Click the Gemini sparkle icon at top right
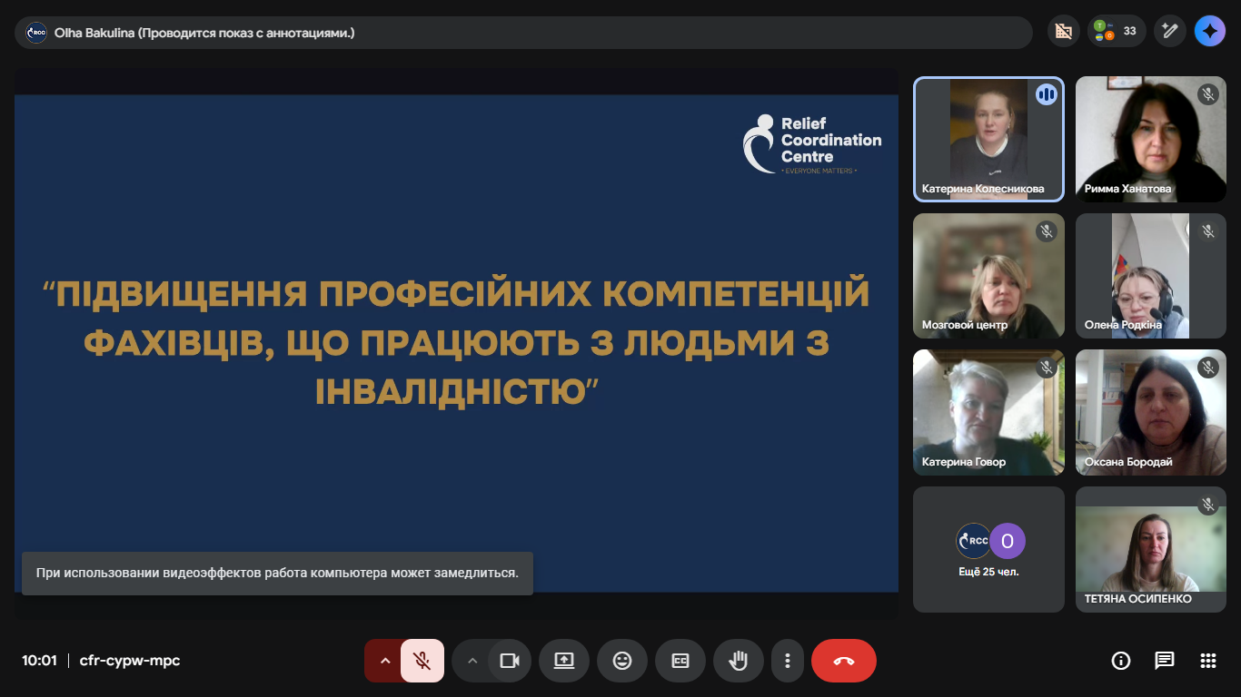This screenshot has height=697, width=1241. (1210, 32)
